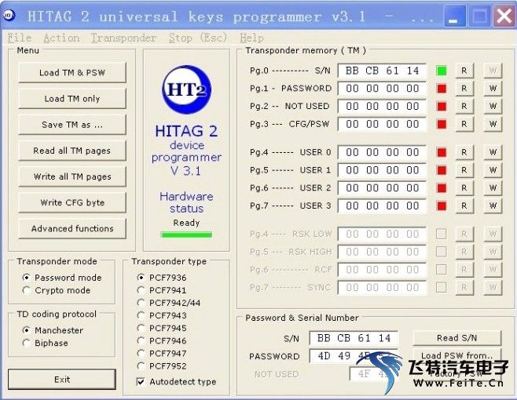This screenshot has width=517, height=400.
Task: Click Load TM only button
Action: pyautogui.click(x=72, y=99)
